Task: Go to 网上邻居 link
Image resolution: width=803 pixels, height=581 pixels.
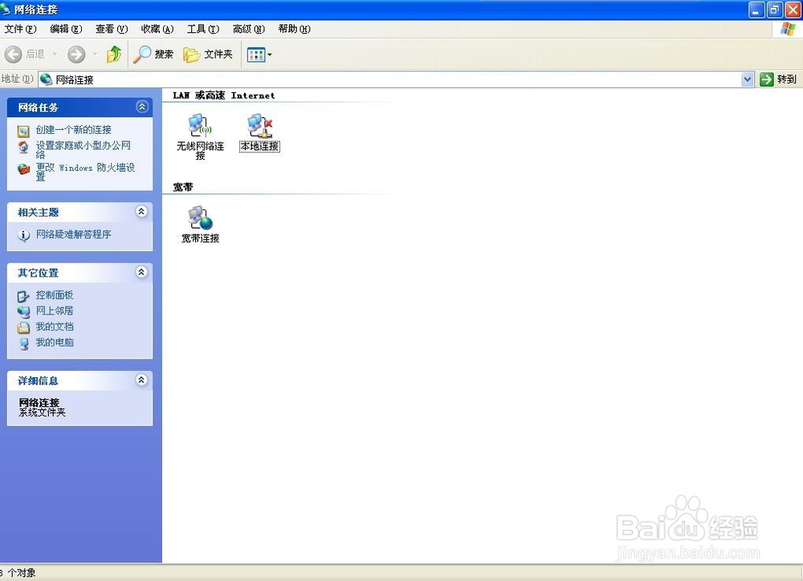Action: click(55, 311)
